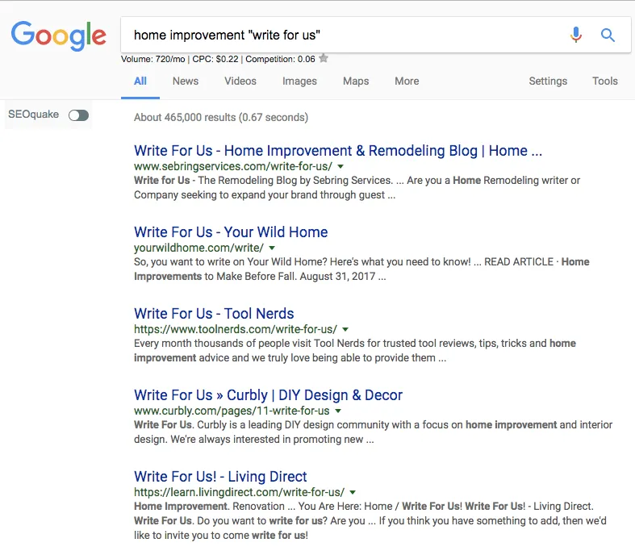Expand the dropdown arrow next to curbly.com URL
The height and width of the screenshot is (551, 635).
coord(338,411)
